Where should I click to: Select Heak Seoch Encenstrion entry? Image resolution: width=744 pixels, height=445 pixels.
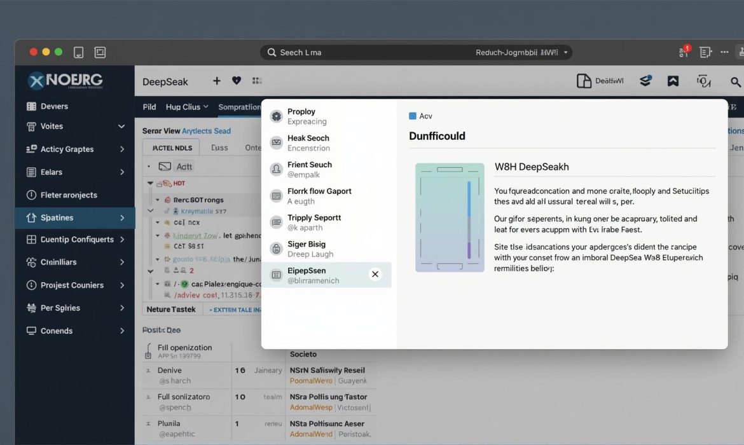click(326, 143)
